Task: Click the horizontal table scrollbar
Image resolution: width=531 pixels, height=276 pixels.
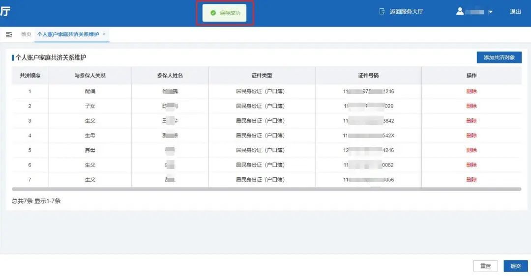Action: (x=265, y=189)
